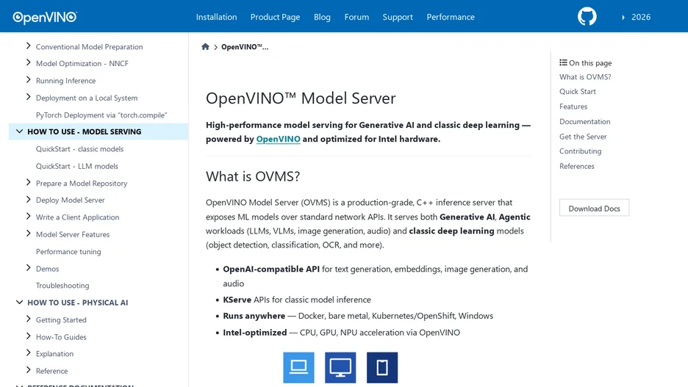Open Conventional Model Preparation page
The image size is (688, 387).
[x=89, y=46]
